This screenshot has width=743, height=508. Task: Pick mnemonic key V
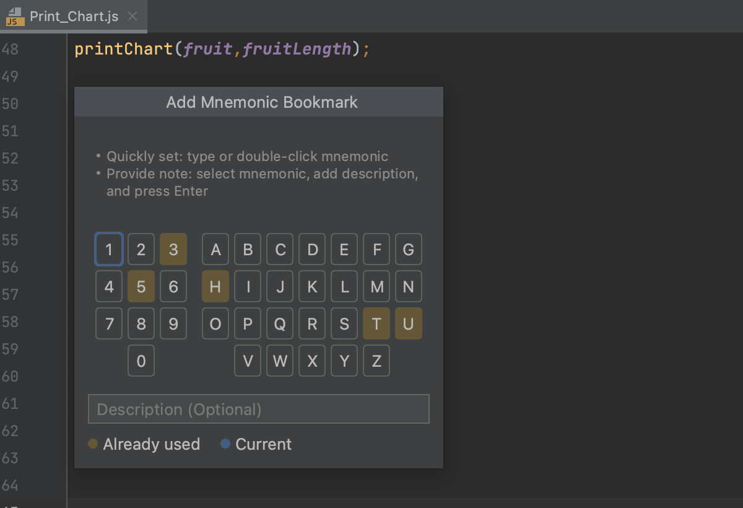click(248, 361)
